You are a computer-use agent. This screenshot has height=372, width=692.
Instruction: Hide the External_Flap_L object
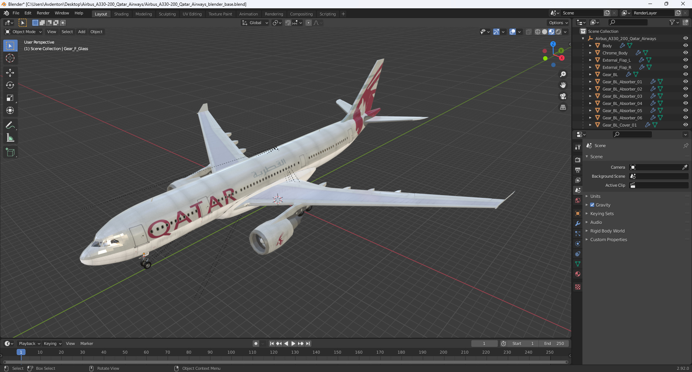[686, 60]
